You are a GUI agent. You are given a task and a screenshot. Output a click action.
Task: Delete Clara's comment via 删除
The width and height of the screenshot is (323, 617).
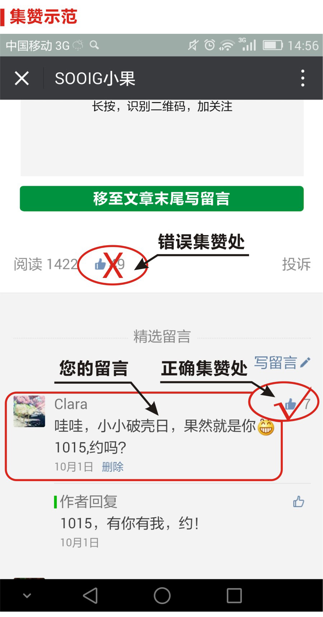click(x=113, y=467)
